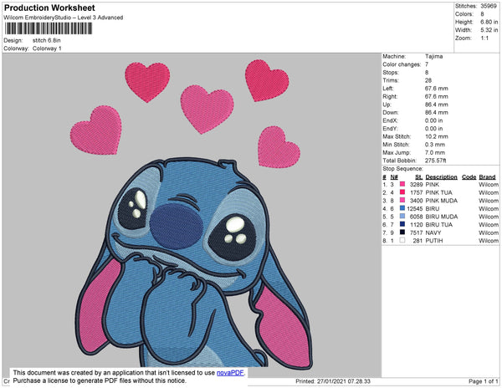
Task: Click the Code column header
Action: [x=469, y=177]
